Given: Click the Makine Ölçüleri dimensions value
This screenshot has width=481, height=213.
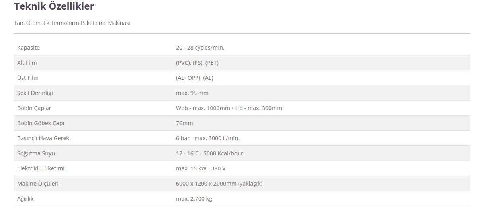Looking at the screenshot, I should (219, 184).
